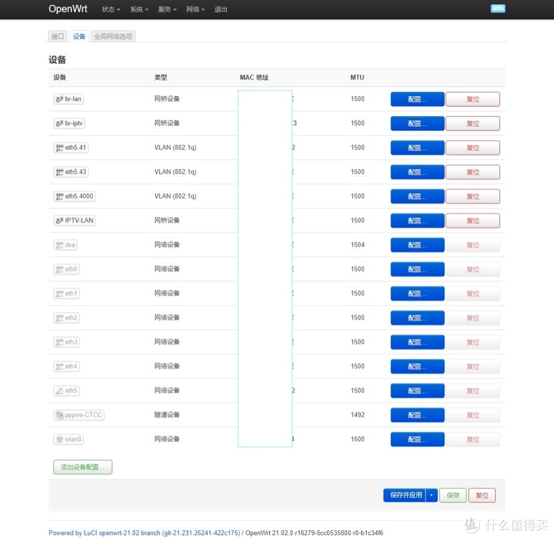
Task: Click 退出 to log out
Action: 221,9
